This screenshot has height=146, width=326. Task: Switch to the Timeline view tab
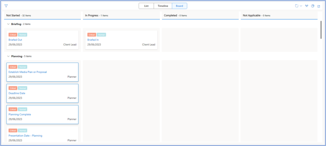[x=163, y=6]
